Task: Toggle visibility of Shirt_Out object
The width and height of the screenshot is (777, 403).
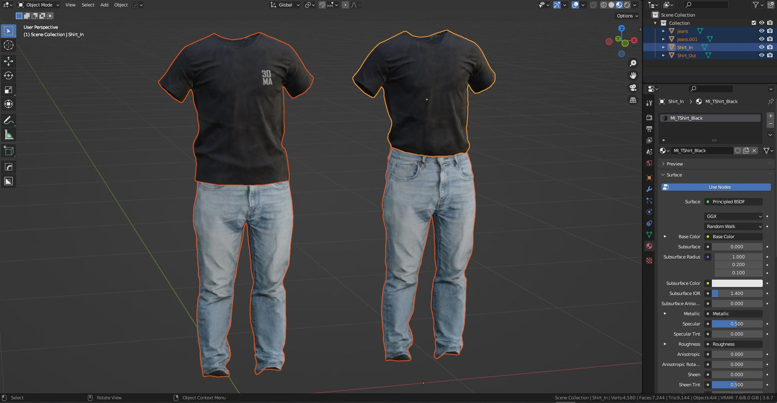Action: 761,55
